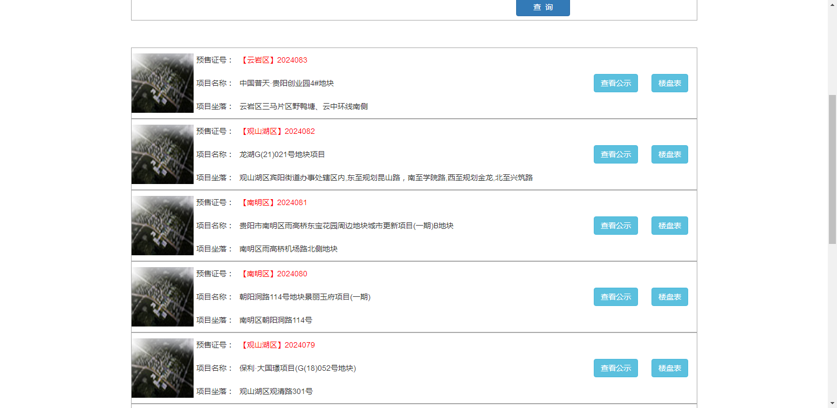Click the 查询 search button
Viewport: 837px width, 408px height.
pos(543,8)
